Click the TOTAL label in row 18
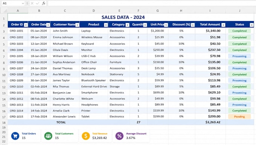The height and width of the screenshot is (145, 256). click(61, 122)
